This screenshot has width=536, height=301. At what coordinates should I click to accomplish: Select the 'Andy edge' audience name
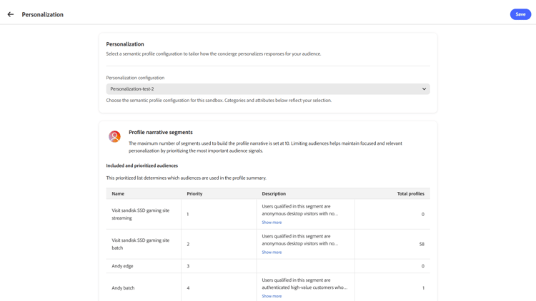coord(122,266)
